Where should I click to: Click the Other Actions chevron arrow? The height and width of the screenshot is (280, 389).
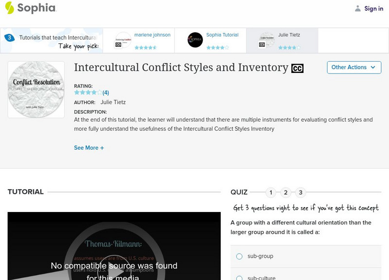point(372,68)
